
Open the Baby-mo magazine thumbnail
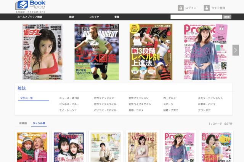216,147
